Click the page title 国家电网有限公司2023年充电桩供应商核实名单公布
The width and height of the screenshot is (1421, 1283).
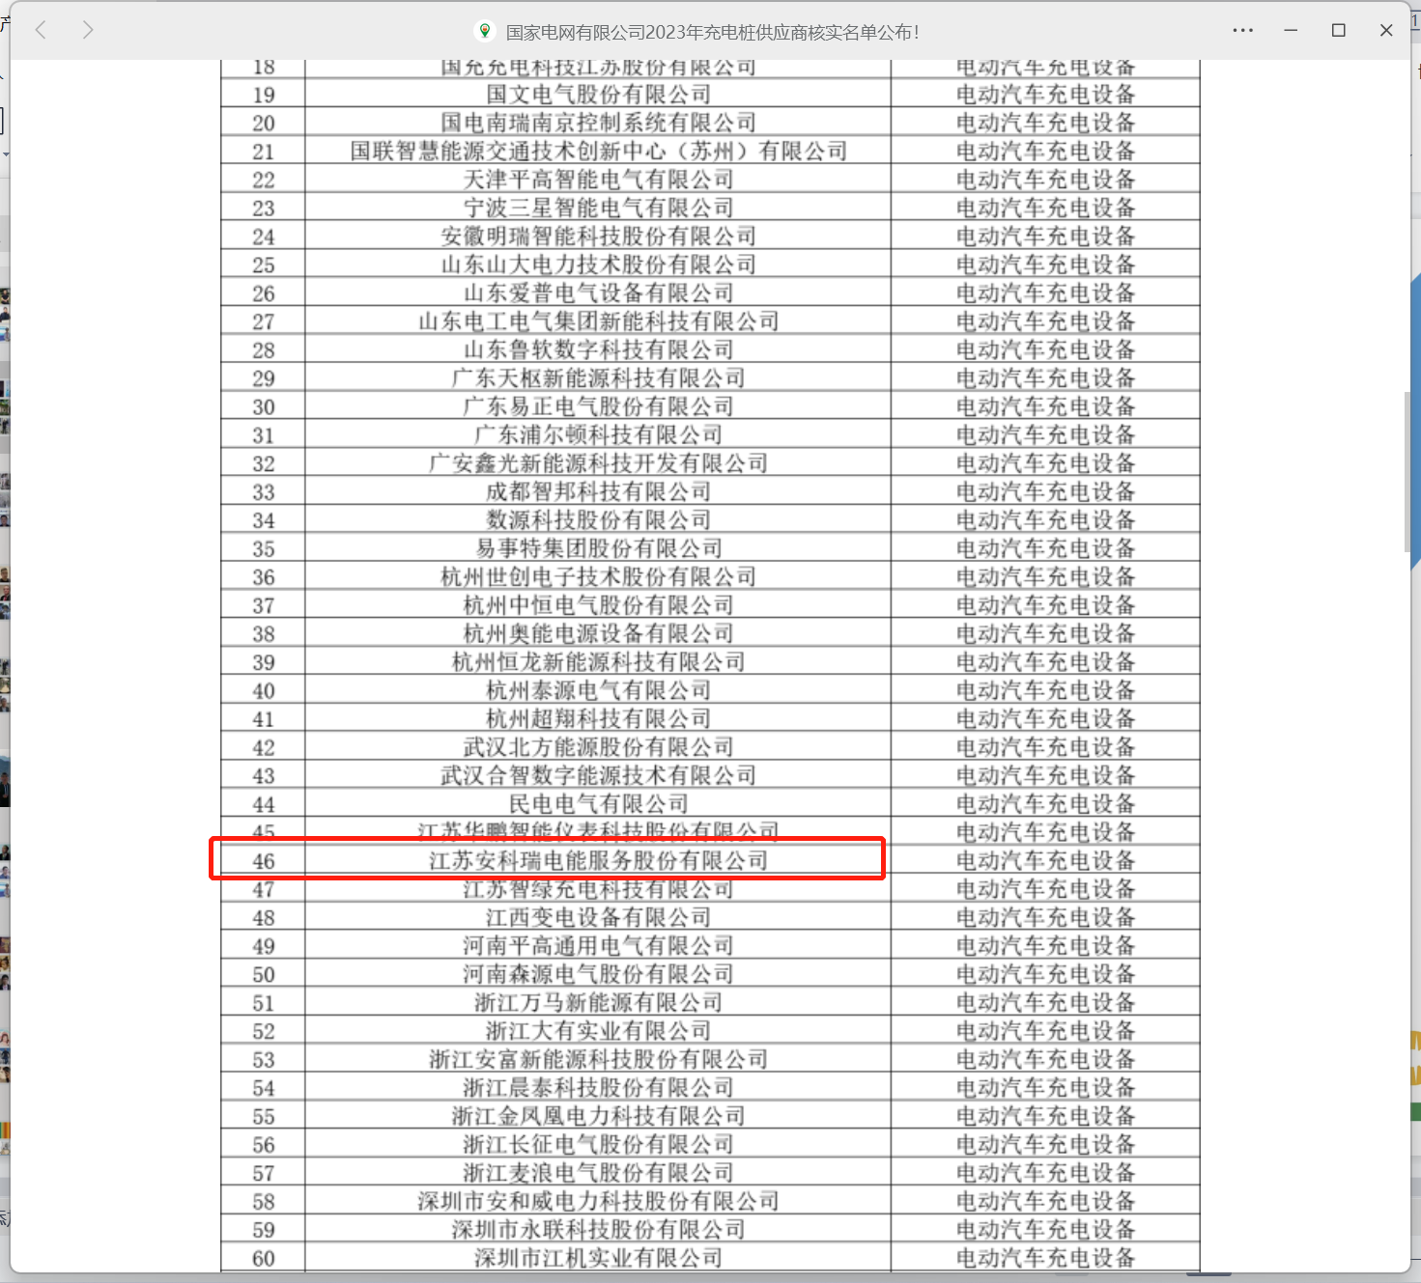(713, 32)
